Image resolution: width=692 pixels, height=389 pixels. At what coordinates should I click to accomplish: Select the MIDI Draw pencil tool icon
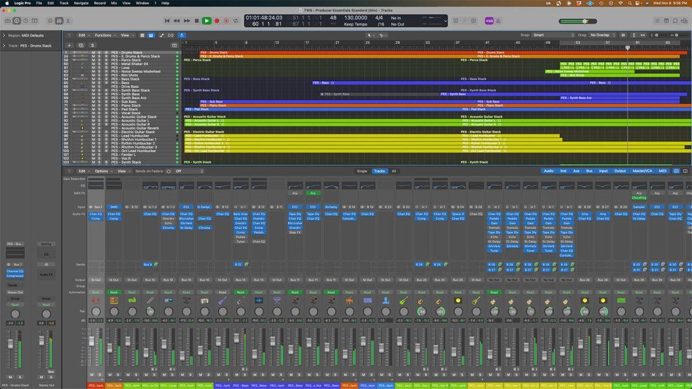point(161,35)
